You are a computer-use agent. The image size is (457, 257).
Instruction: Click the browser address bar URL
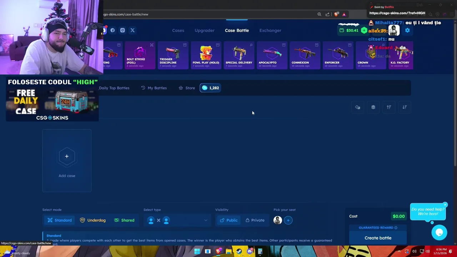point(126,14)
